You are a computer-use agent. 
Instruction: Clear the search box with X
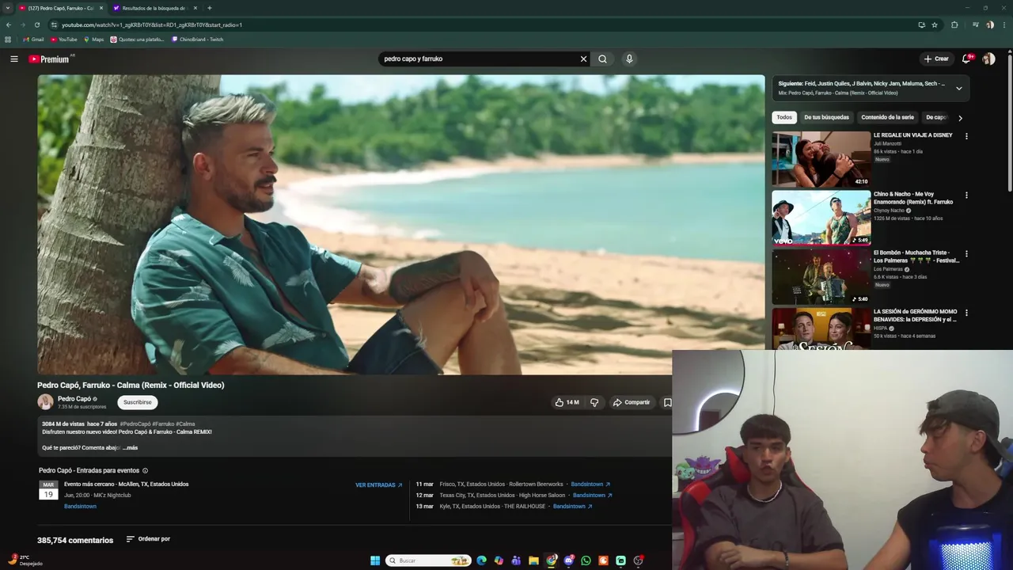click(583, 59)
